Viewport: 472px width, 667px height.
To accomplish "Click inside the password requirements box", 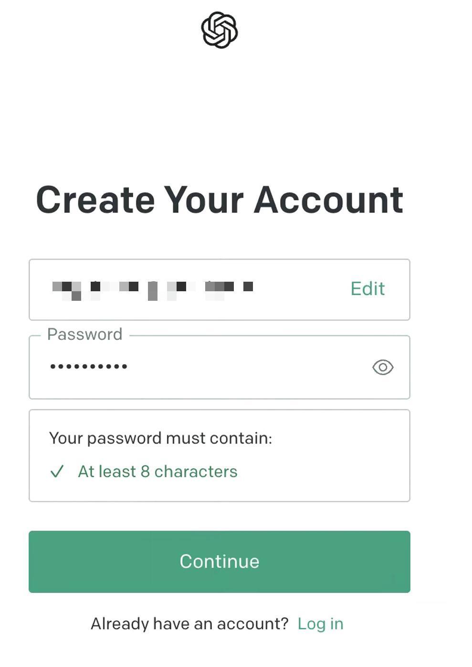I will (220, 455).
